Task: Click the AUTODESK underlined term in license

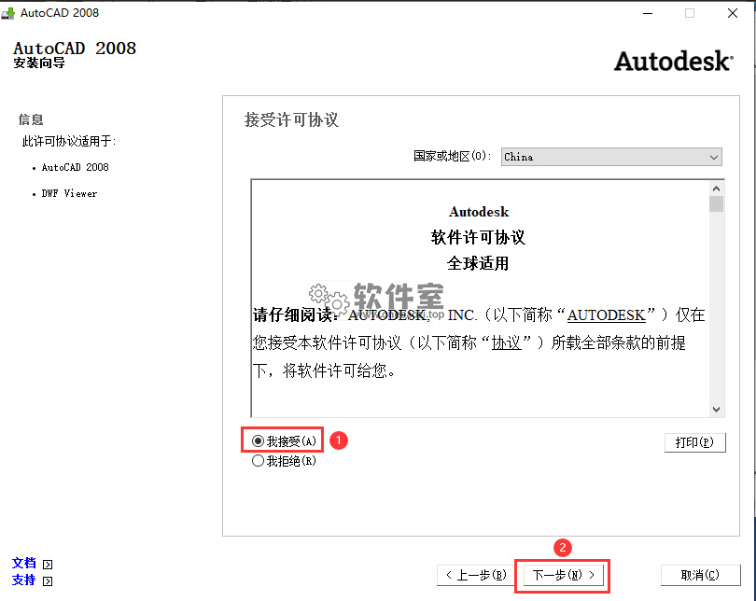Action: (606, 315)
